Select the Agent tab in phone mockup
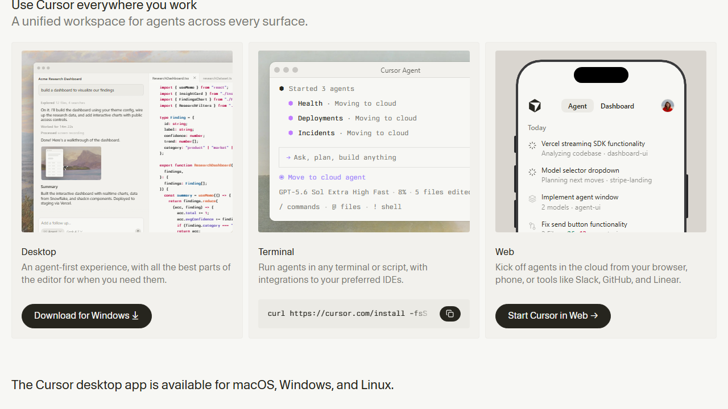 coord(577,106)
